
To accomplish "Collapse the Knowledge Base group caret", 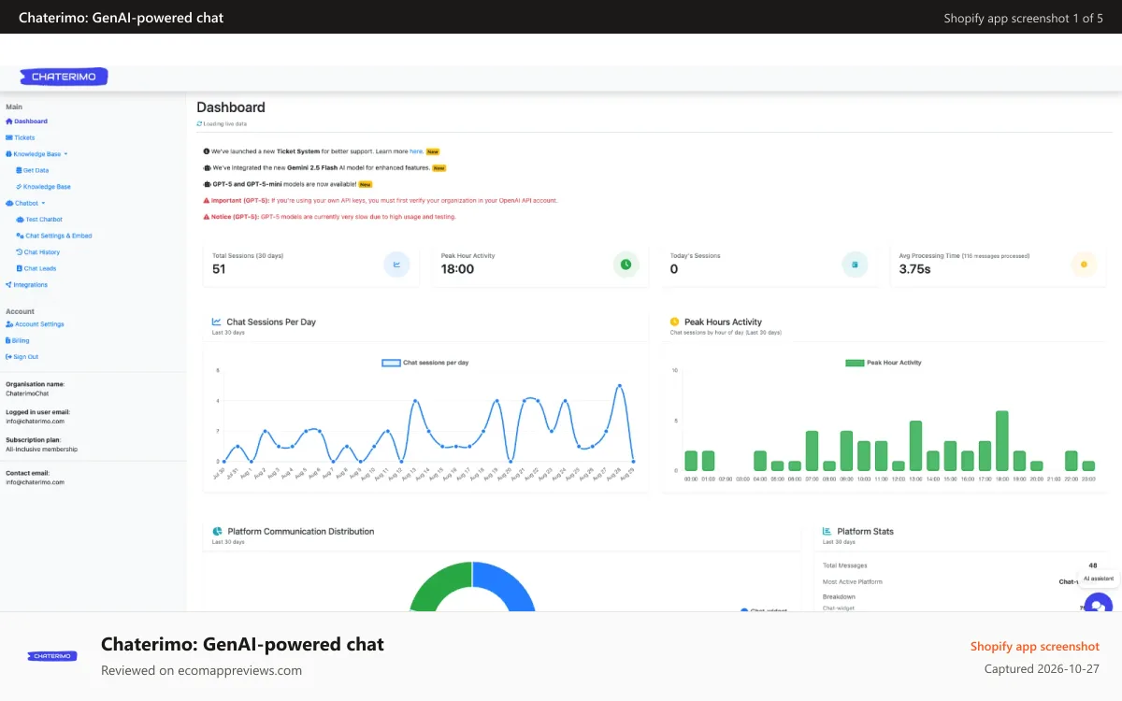I will pyautogui.click(x=65, y=154).
